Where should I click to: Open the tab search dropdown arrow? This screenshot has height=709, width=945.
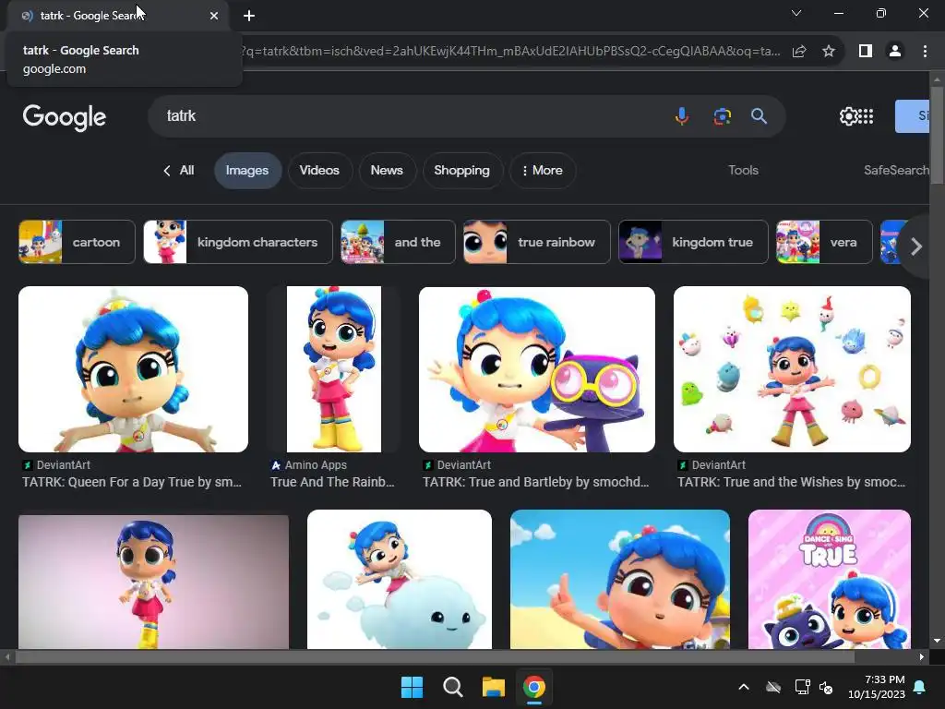796,13
